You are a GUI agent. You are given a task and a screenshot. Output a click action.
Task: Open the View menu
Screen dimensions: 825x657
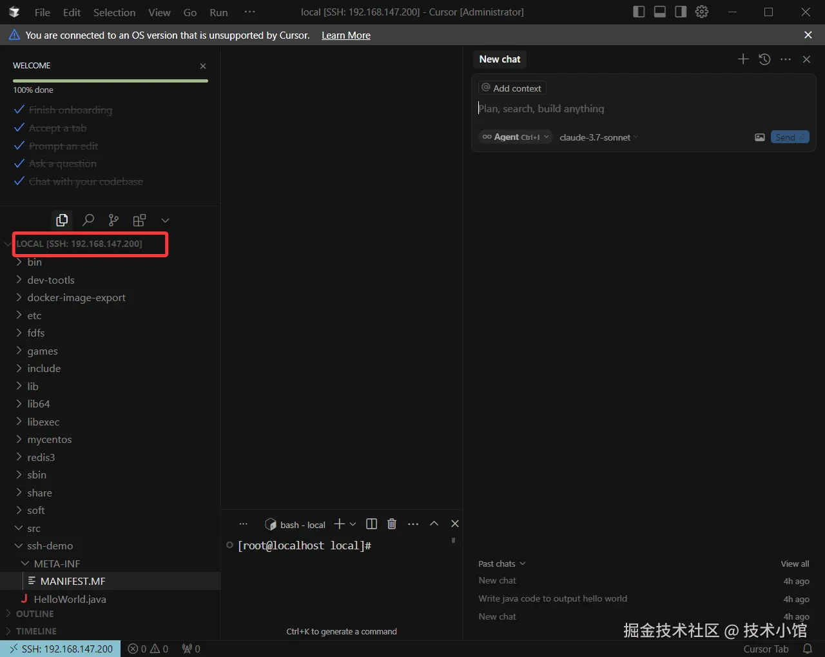click(x=159, y=12)
